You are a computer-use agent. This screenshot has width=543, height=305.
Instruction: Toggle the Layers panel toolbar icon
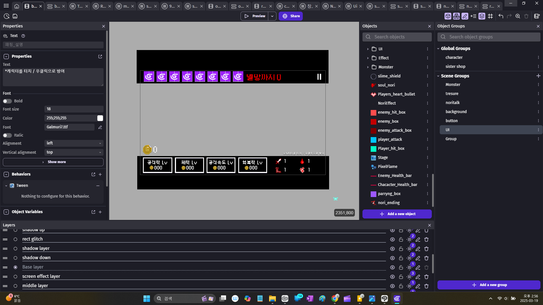point(482,16)
